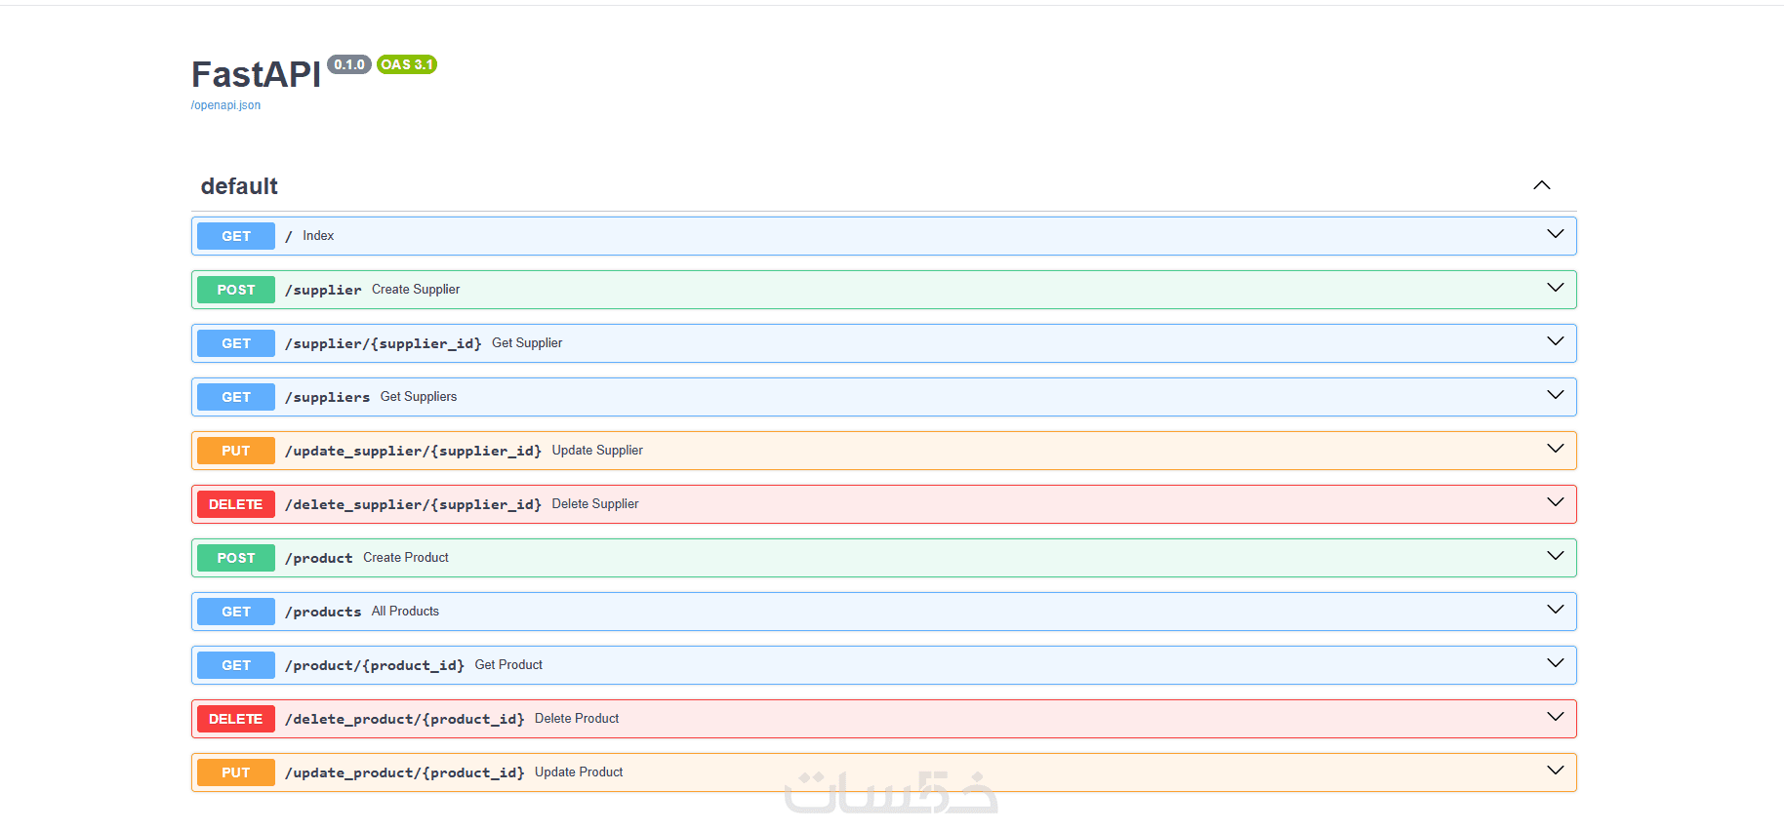Expand the GET / Index endpoint chevron

1556,234
